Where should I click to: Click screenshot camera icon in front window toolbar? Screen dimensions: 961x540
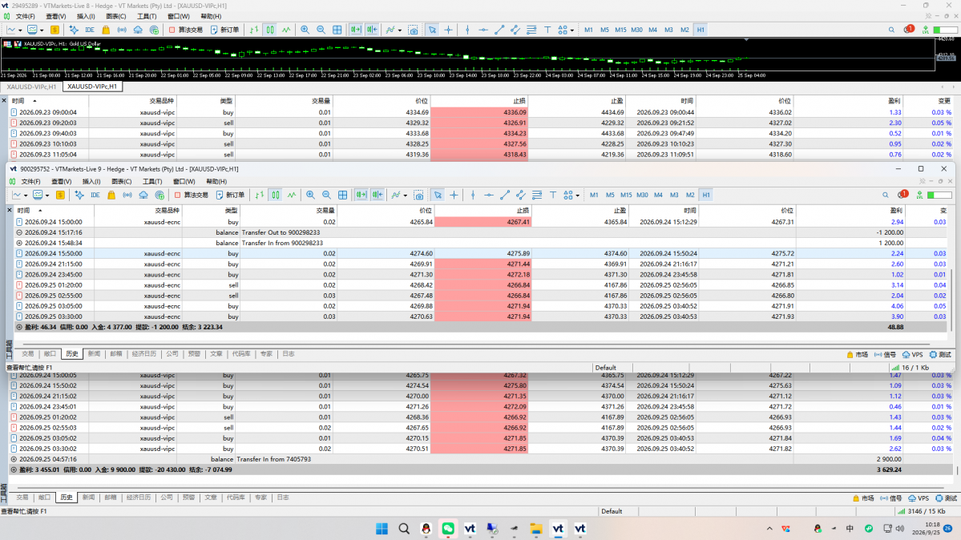coord(418,195)
